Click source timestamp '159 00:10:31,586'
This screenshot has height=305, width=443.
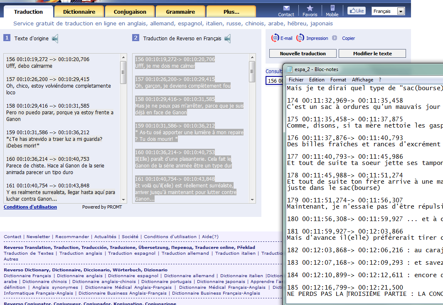(x=48, y=133)
